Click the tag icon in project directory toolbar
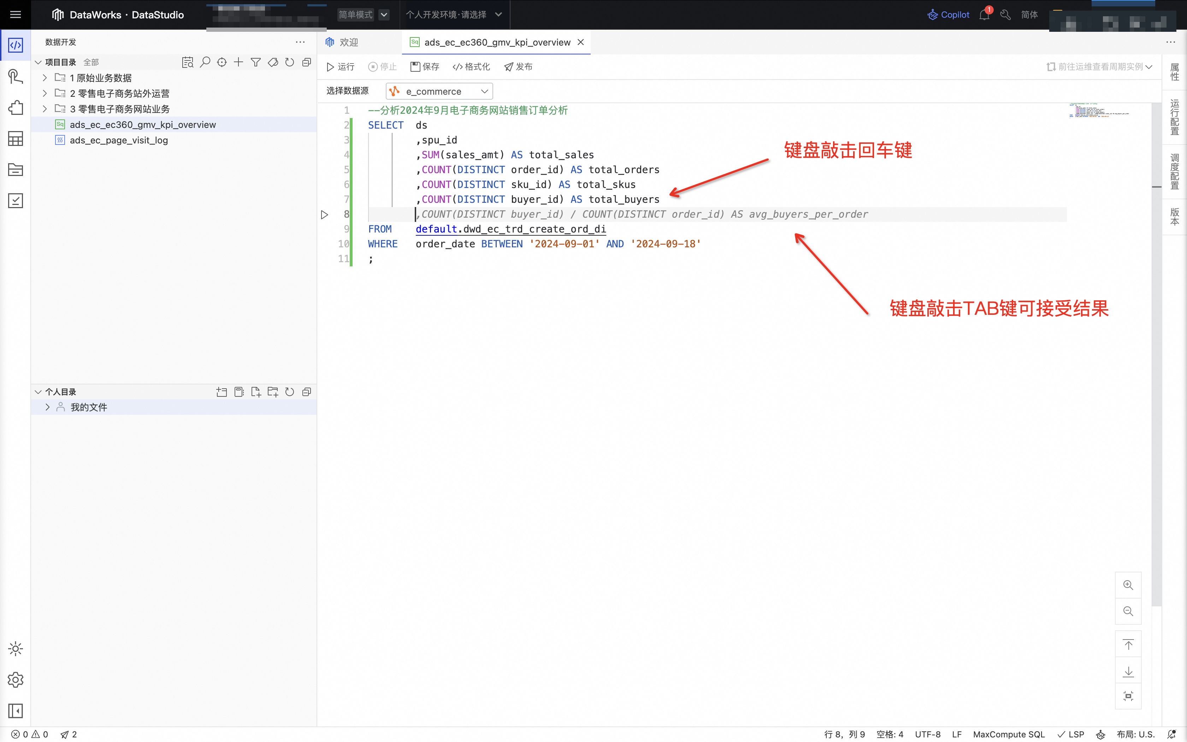1187x742 pixels. coord(273,62)
